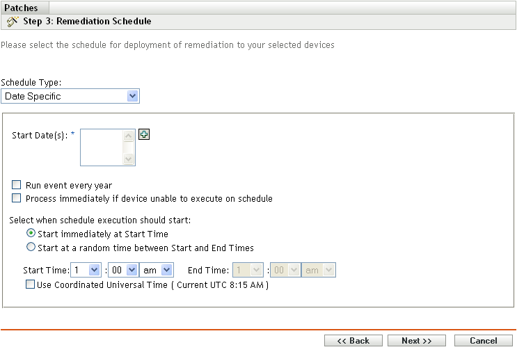The image size is (517, 361).
Task: Click the Remediation Schedule wizard icon
Action: 13,22
